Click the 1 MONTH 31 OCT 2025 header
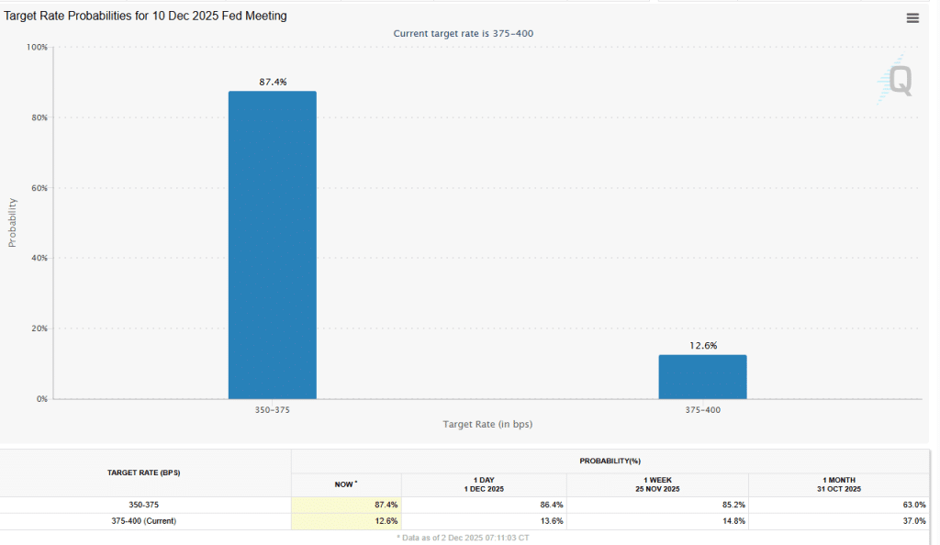Image resolution: width=940 pixels, height=545 pixels. pyautogui.click(x=840, y=484)
